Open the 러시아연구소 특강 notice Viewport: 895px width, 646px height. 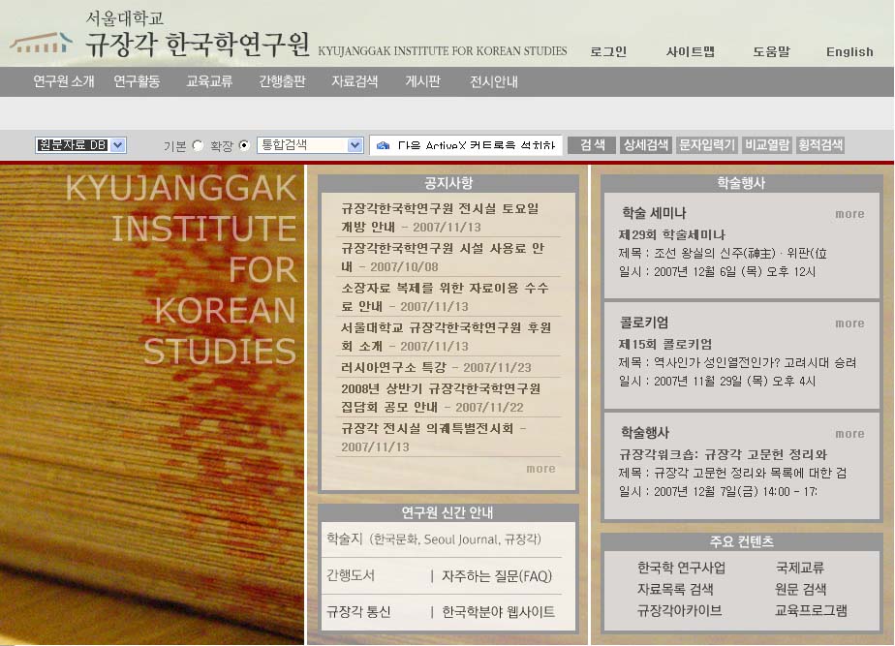[436, 367]
